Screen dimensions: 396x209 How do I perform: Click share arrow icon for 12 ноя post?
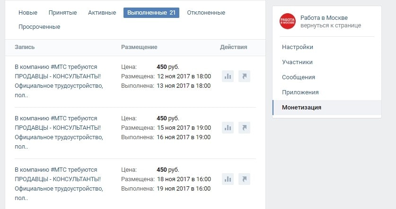pyautogui.click(x=244, y=76)
